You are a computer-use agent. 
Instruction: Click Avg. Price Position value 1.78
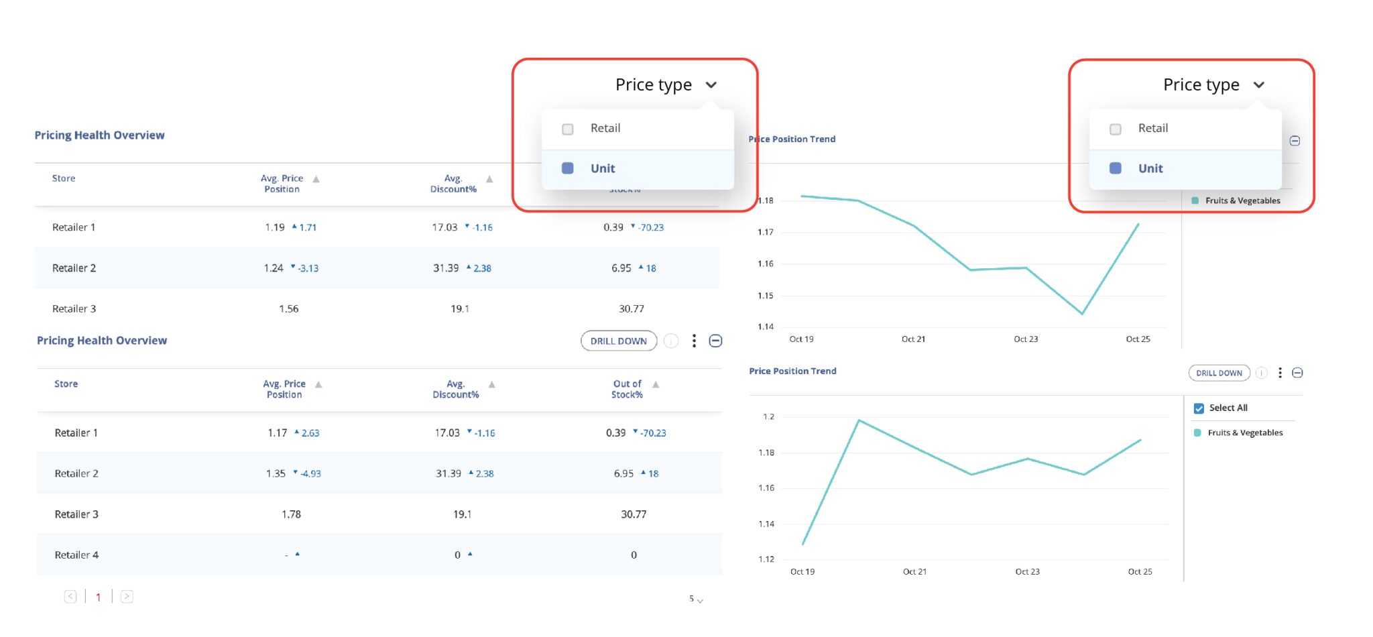tap(292, 514)
